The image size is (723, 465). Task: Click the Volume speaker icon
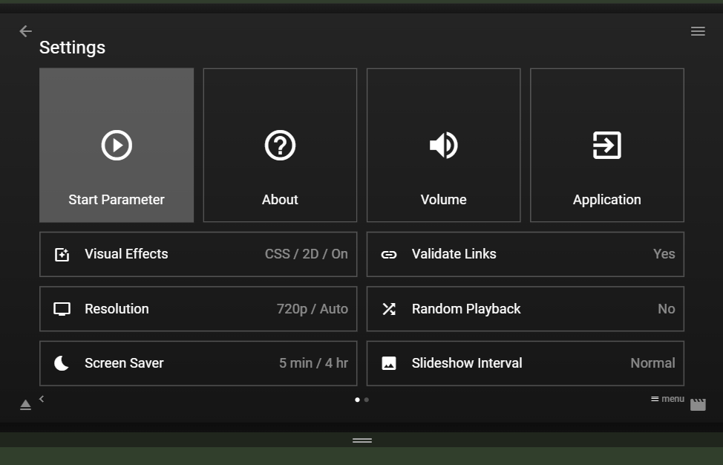(443, 145)
